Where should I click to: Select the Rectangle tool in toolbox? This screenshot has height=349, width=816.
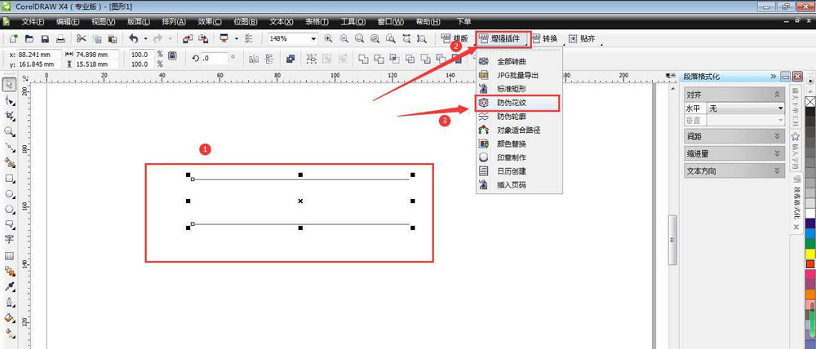click(9, 178)
